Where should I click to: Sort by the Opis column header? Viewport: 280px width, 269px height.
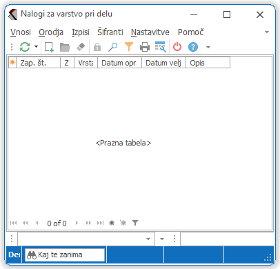[x=208, y=63]
